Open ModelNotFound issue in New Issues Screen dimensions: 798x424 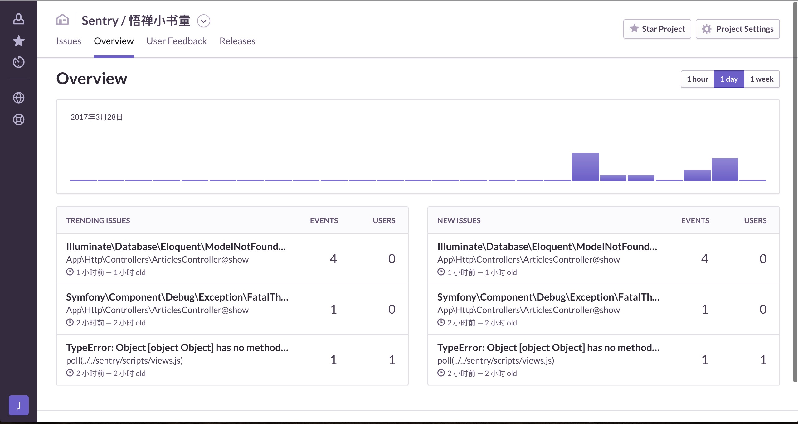coord(547,246)
